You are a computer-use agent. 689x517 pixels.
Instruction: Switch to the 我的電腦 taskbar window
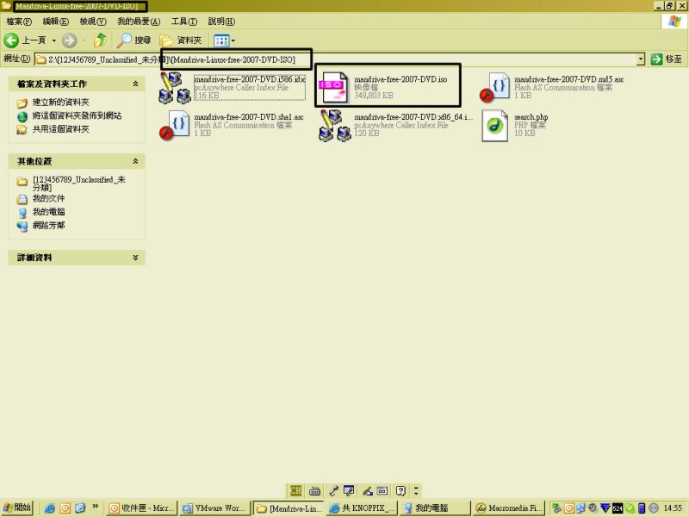[435, 508]
